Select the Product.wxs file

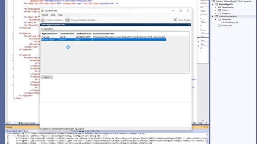point(226,26)
